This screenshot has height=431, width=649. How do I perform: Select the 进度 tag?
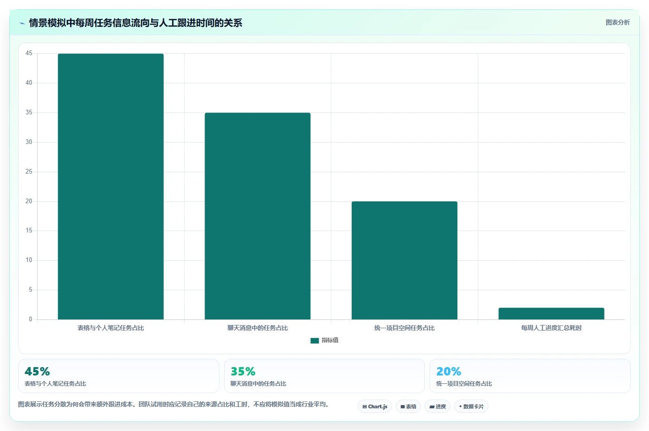pos(437,406)
